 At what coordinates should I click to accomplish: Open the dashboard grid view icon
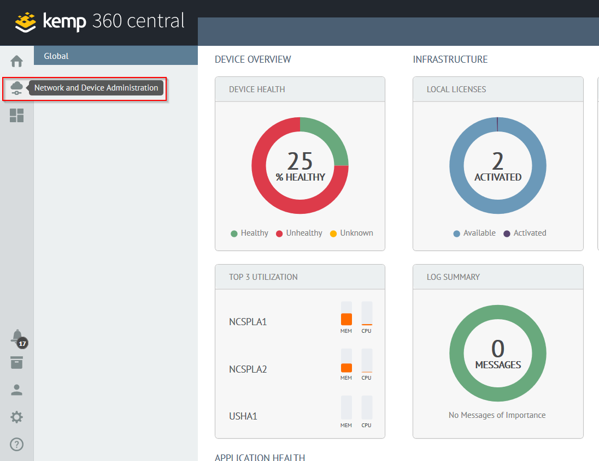[x=16, y=115]
